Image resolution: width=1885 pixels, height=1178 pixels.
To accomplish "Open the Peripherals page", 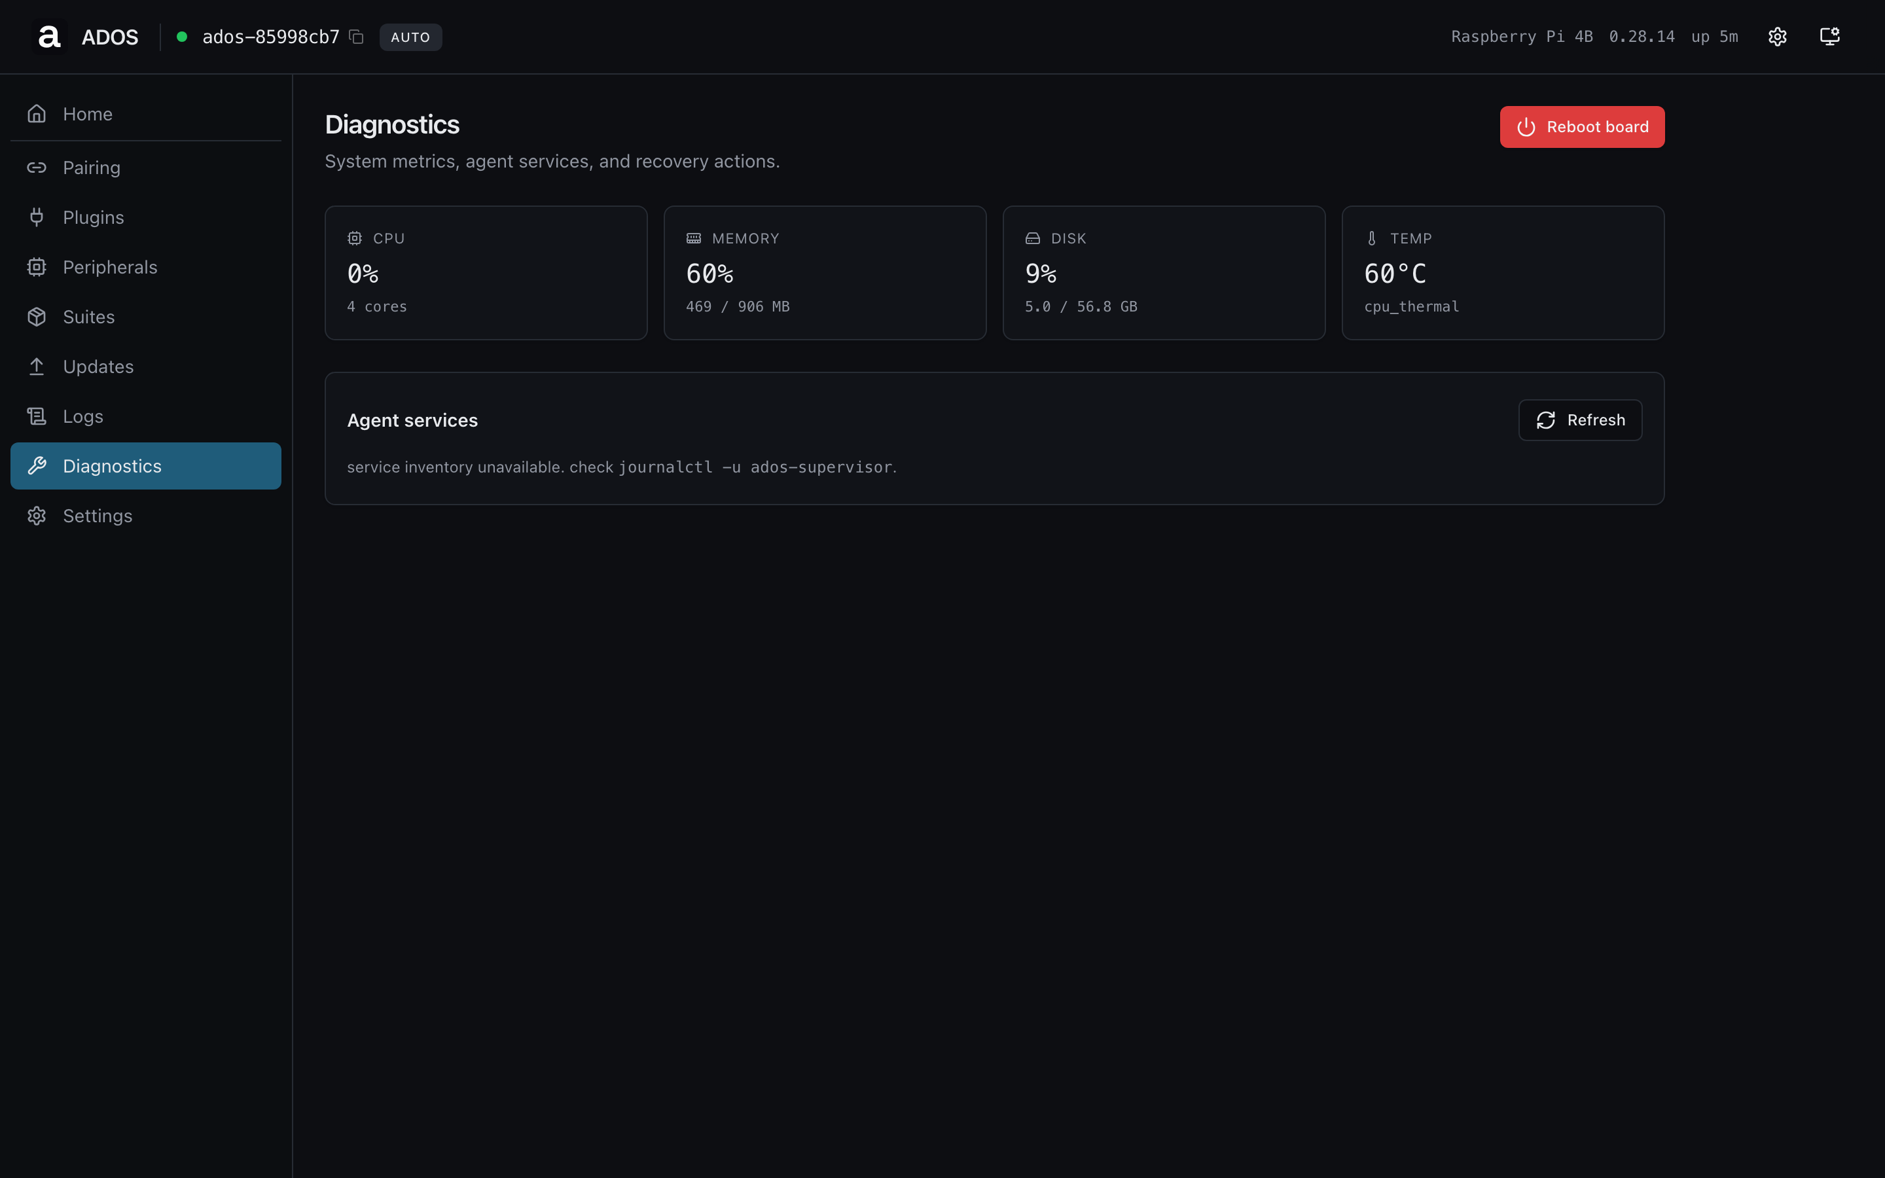I will (146, 267).
